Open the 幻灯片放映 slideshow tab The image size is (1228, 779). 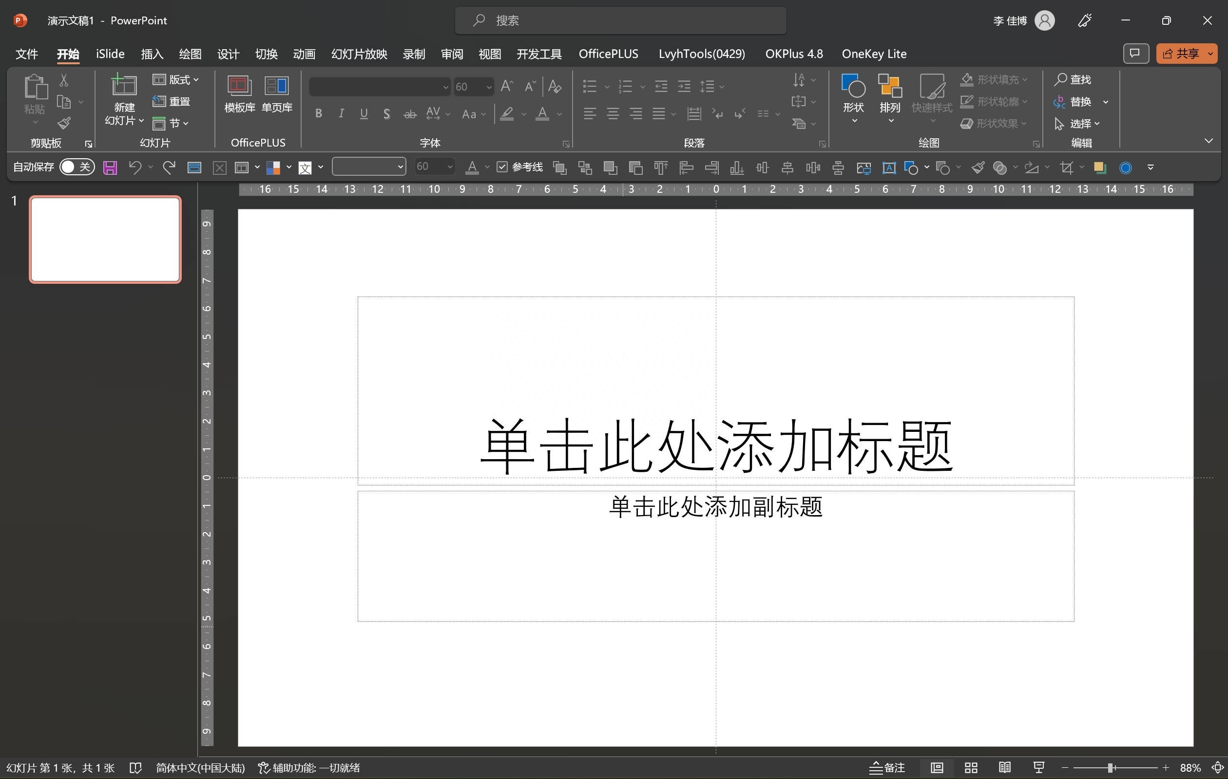[359, 54]
